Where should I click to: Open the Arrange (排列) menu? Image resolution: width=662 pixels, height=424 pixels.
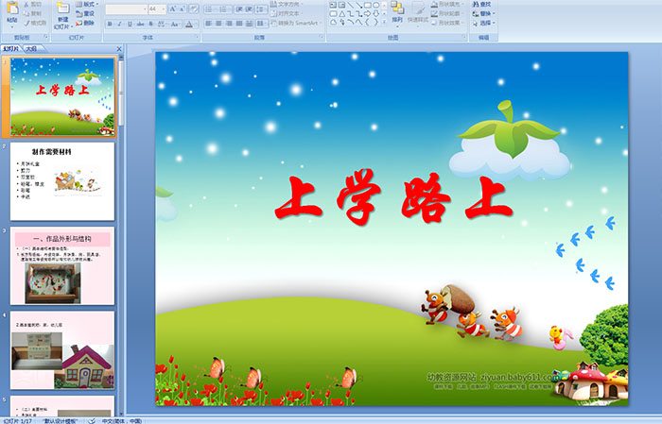click(397, 12)
